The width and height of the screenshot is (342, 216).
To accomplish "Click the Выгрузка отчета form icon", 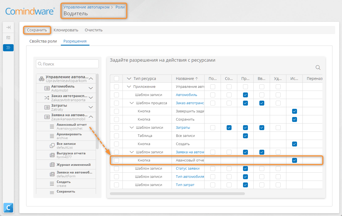I will (x=52, y=155).
